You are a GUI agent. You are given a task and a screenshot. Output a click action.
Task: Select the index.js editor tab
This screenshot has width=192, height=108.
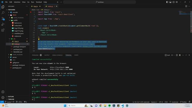point(50,6)
